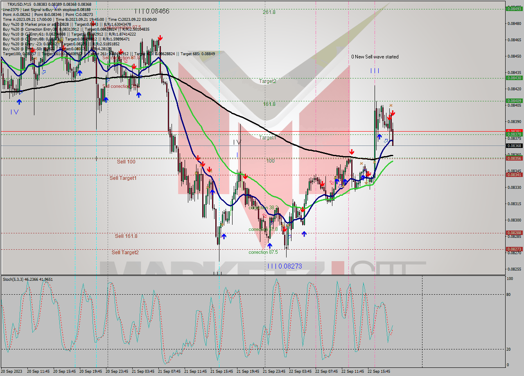524x376 pixels.
Task: Click the 'Sell Target2' level label
Action: point(125,253)
